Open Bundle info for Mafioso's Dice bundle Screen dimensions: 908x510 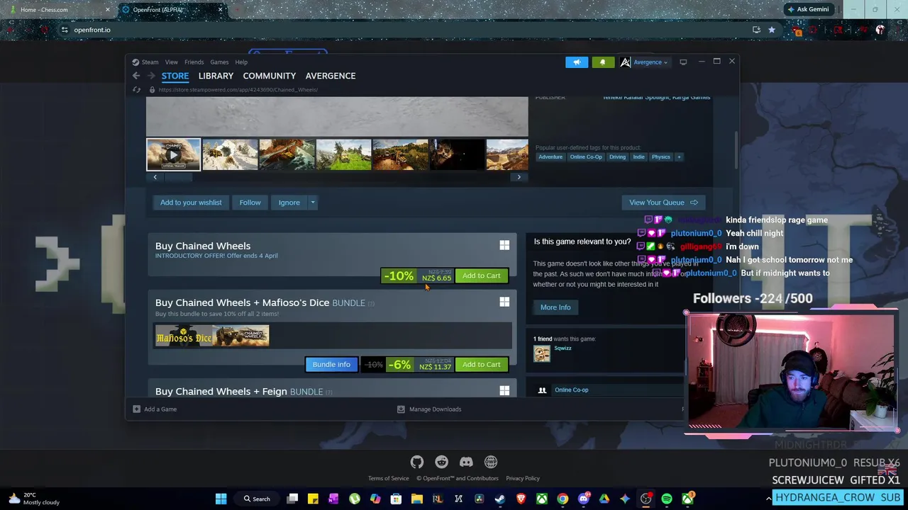click(x=331, y=364)
